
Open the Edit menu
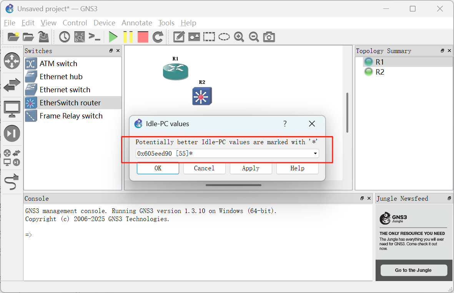28,23
